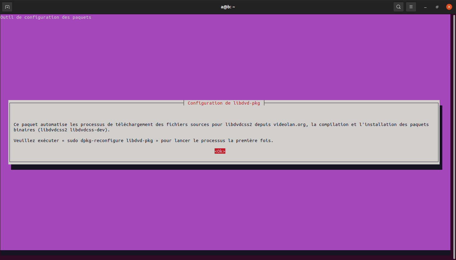Screen dimensions: 456x260
Task: Click the 'Outil de configuration des paquets' header
Action: point(46,17)
